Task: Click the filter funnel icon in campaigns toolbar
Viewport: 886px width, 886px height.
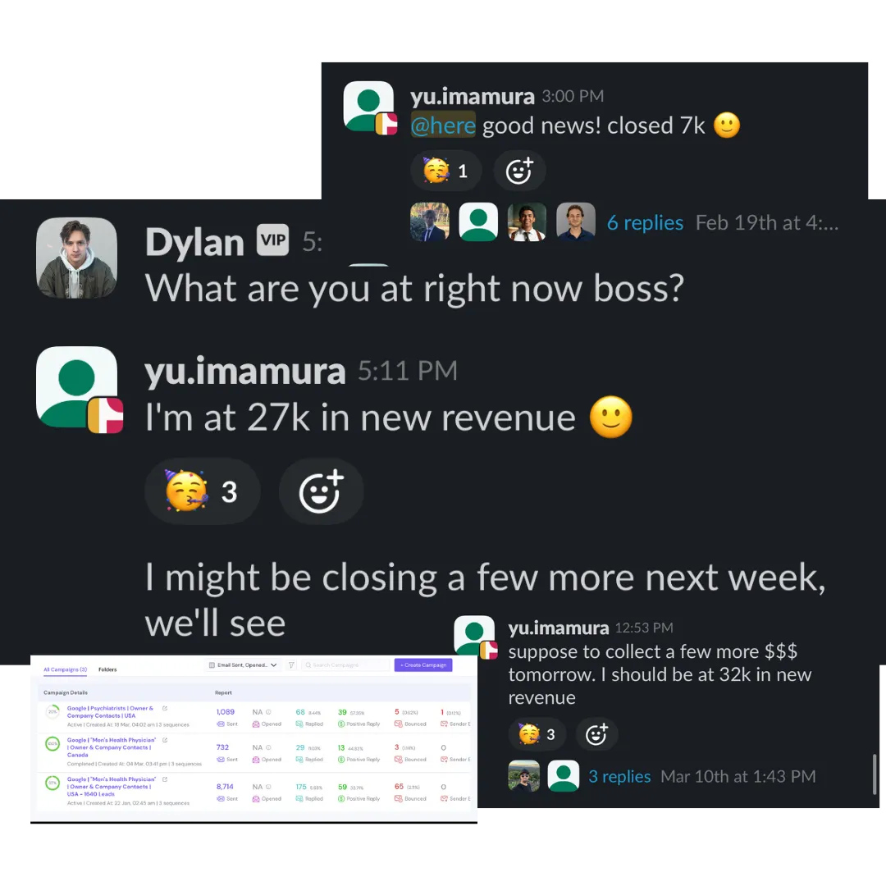Action: (291, 665)
